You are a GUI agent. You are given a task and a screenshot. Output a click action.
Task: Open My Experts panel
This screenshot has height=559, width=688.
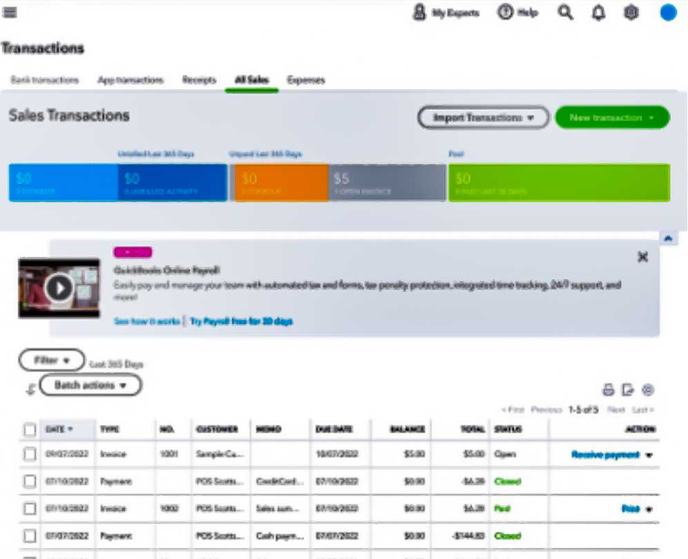click(x=446, y=12)
